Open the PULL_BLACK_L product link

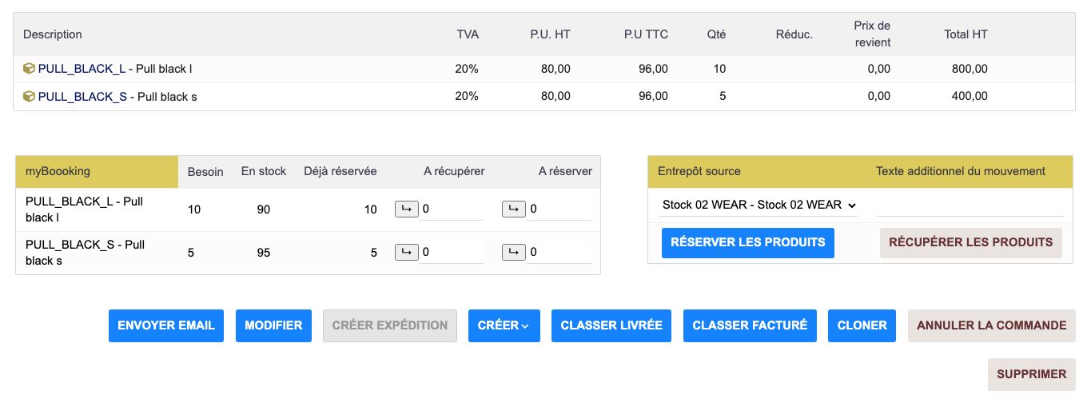(x=82, y=69)
